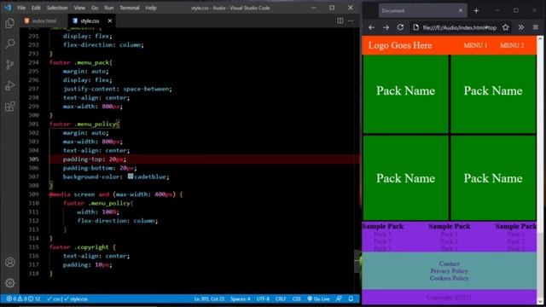The width and height of the screenshot is (546, 307).
Task: Click MENU 2 on the webpage
Action: pos(512,45)
